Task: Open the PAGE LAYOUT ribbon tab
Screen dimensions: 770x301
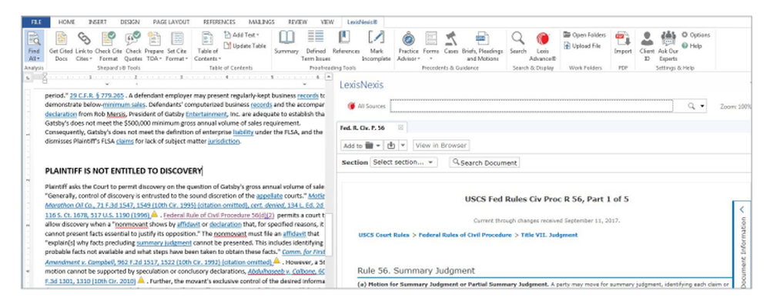Action: pyautogui.click(x=171, y=22)
